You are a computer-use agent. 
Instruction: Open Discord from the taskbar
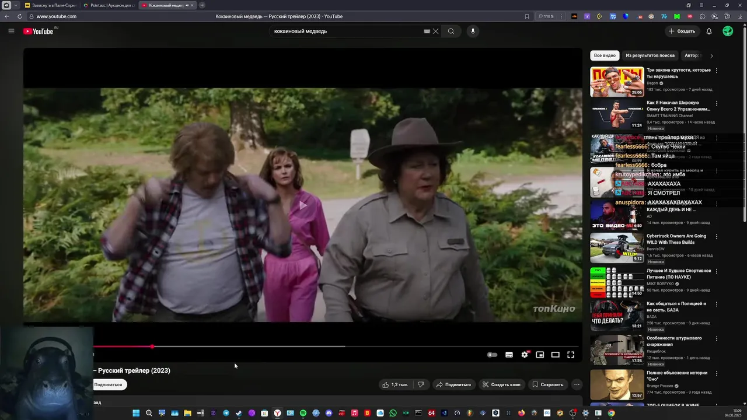tap(329, 413)
